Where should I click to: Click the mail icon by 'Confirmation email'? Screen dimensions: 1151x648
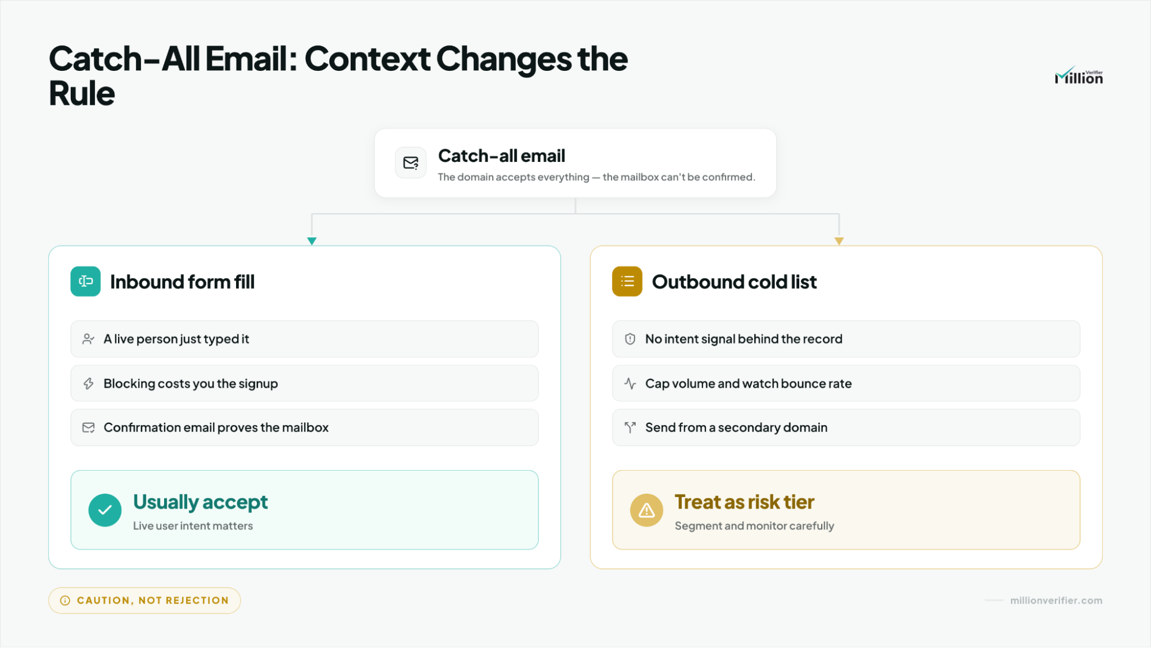tap(88, 427)
